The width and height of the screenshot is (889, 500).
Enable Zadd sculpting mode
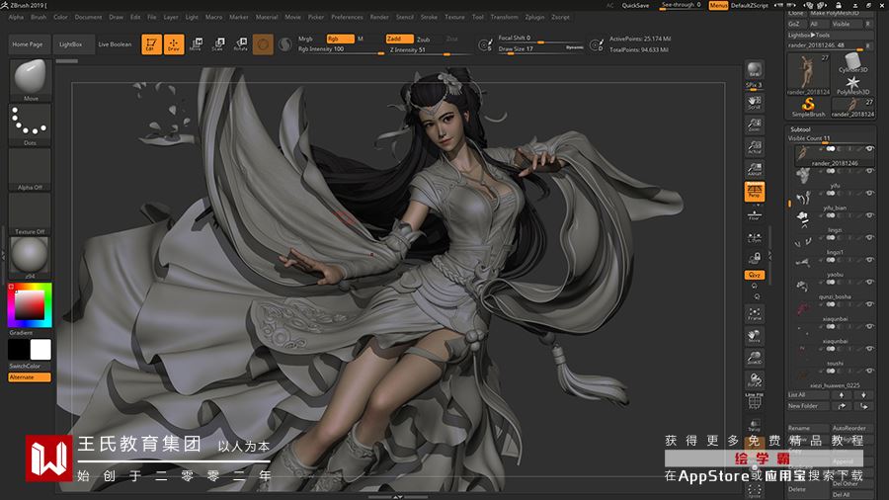(400, 39)
